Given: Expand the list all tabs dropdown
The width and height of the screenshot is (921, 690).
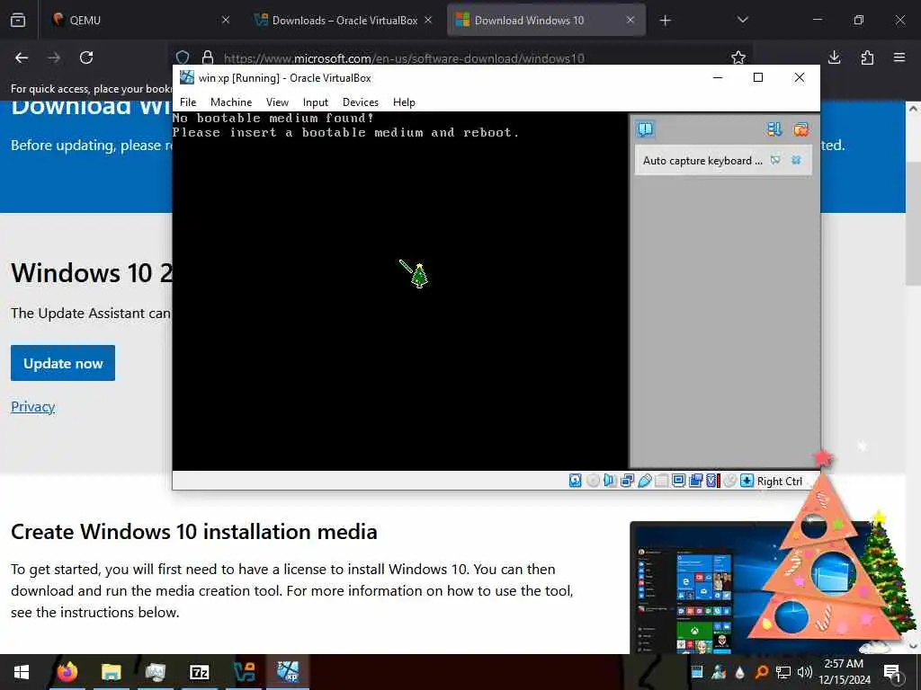Looking at the screenshot, I should (x=742, y=20).
